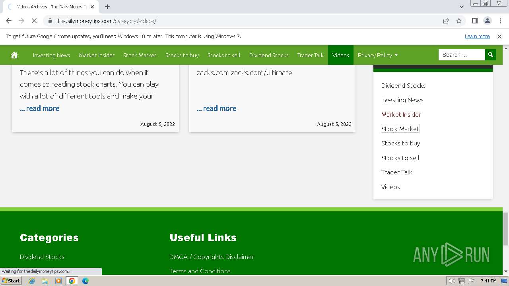Viewport: 509px width, 286px height.
Task: Dismiss the Chrome update notification bar
Action: (x=499, y=36)
